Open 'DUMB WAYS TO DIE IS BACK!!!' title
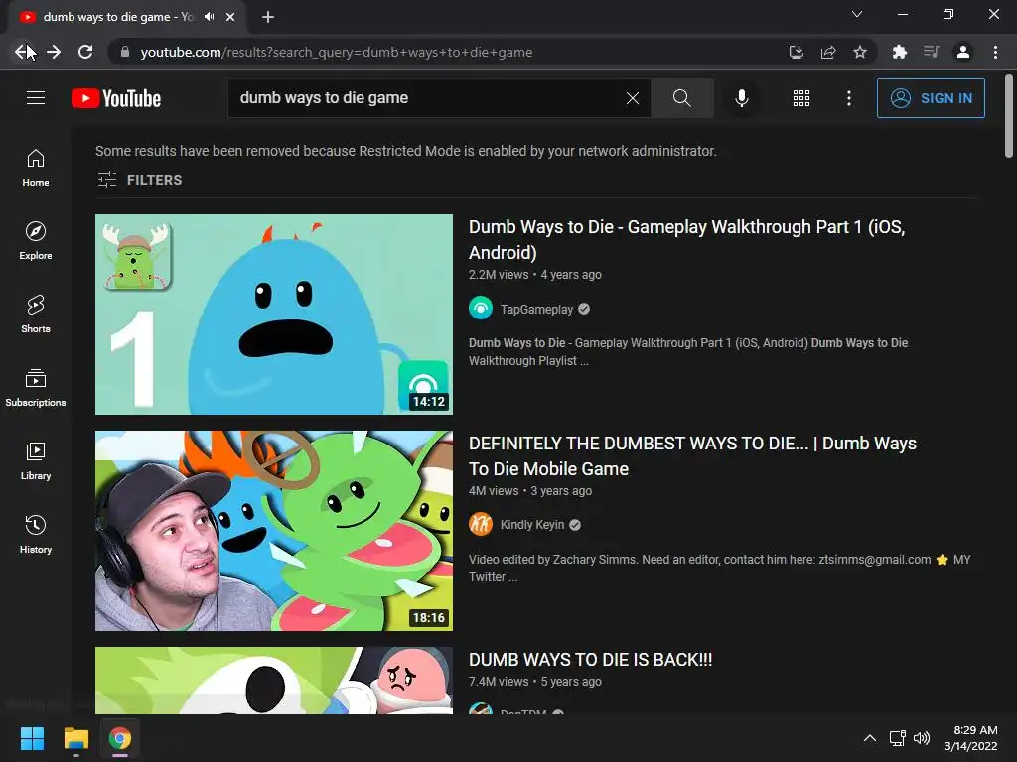The height and width of the screenshot is (762, 1017). tap(590, 660)
